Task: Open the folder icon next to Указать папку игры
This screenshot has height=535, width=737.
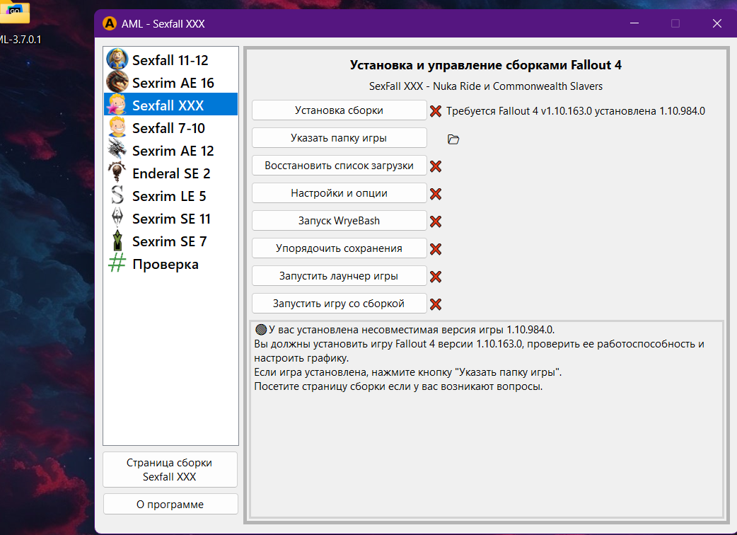Action: [453, 139]
